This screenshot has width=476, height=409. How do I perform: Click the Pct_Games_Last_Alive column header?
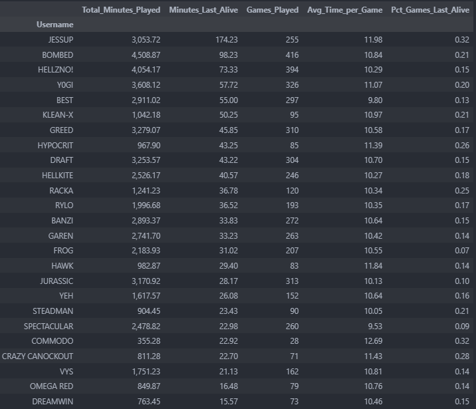point(430,10)
